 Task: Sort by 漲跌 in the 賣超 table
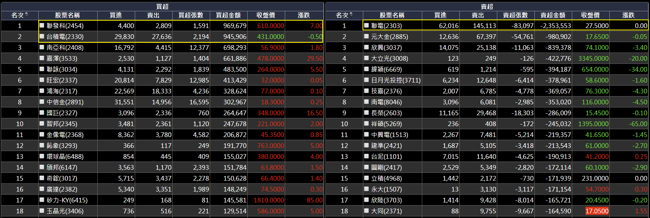pos(629,15)
